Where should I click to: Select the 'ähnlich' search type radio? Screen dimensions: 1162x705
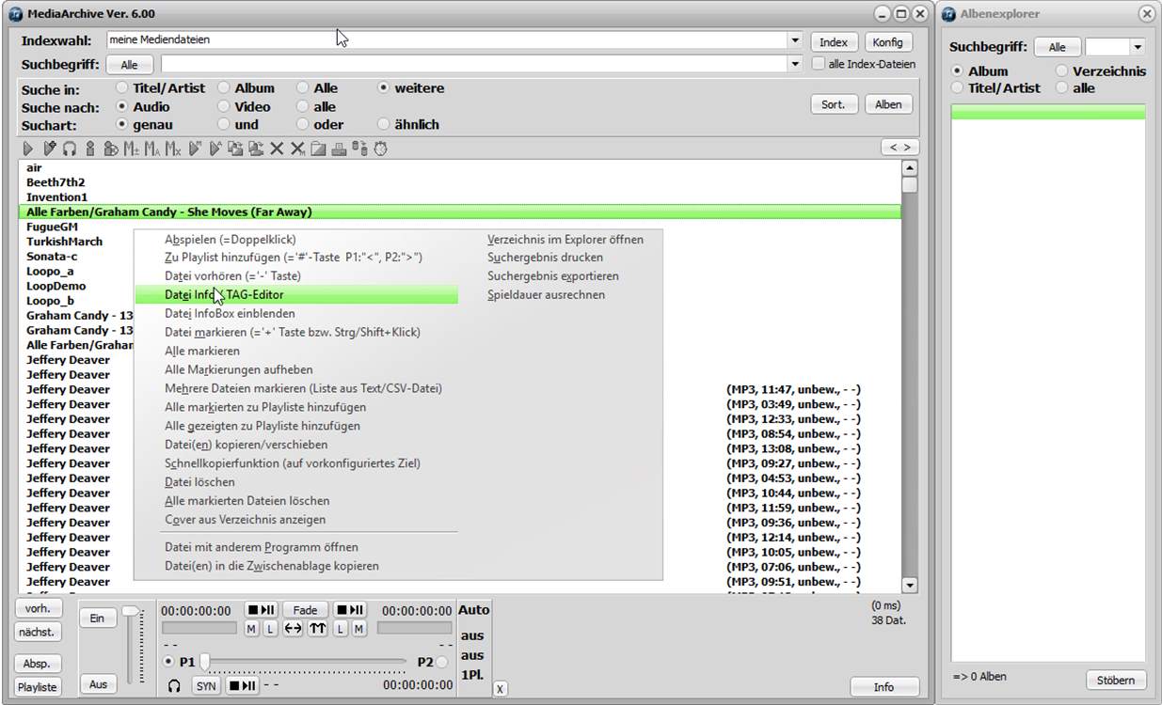383,124
